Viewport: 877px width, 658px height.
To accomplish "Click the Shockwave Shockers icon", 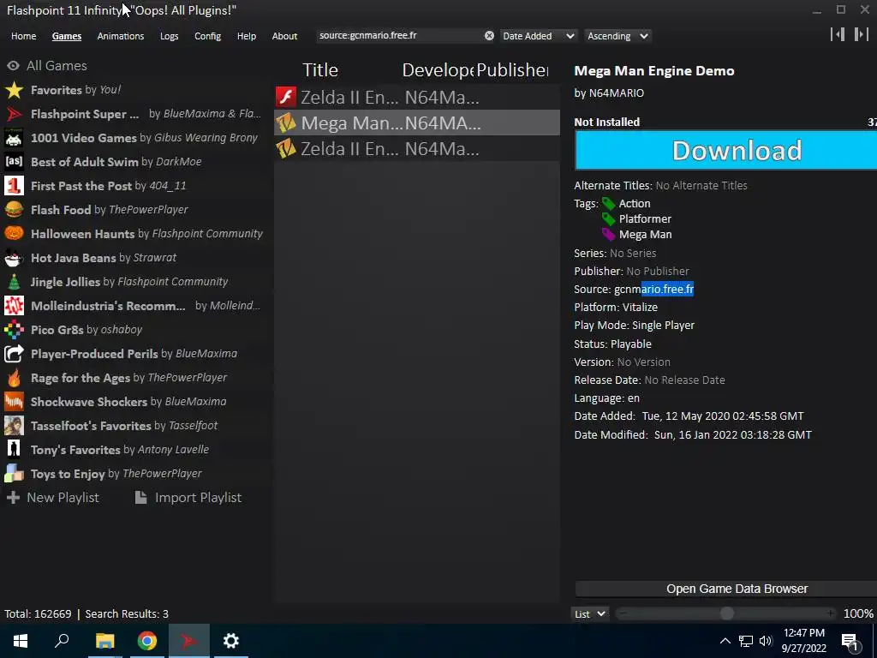I will click(x=14, y=402).
